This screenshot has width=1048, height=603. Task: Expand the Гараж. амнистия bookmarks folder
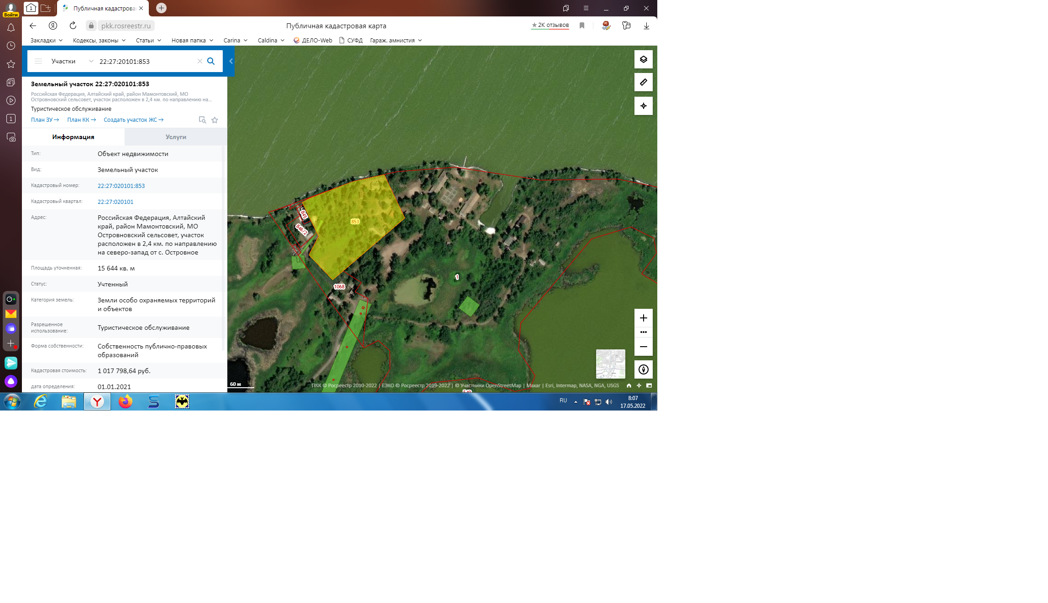pos(396,40)
